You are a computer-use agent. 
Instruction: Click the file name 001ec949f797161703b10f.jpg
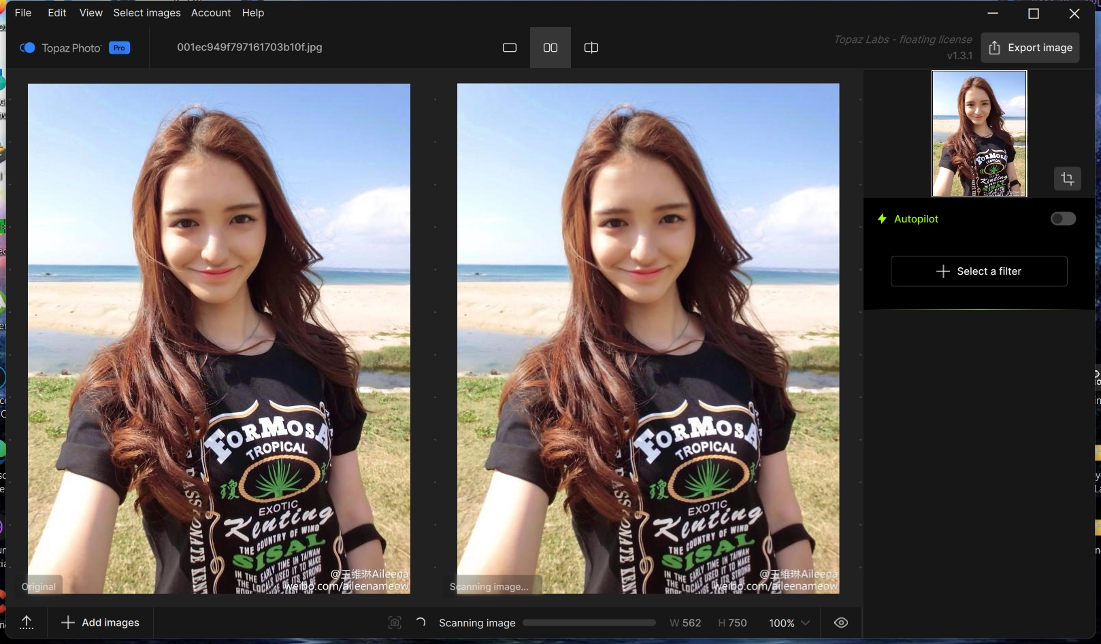tap(250, 48)
